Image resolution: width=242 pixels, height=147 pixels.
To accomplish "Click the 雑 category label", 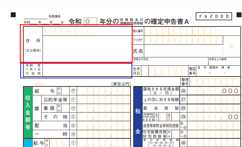I will click(37, 108).
